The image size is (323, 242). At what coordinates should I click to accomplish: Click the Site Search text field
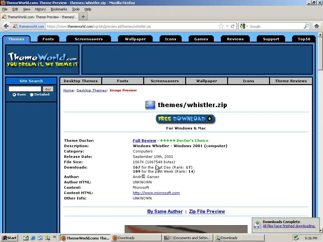[25, 89]
